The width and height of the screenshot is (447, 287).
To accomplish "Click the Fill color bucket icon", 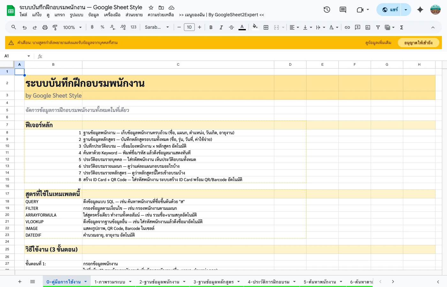I will point(255,27).
